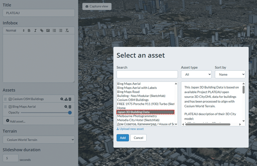Insert an image in the Infobox
The image size is (257, 166).
click(x=48, y=31)
